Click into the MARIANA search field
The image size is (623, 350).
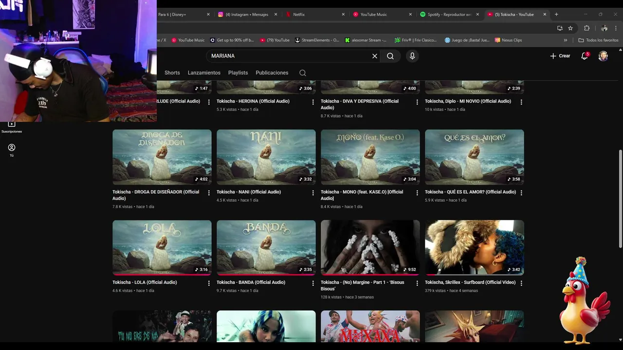[x=290, y=56]
